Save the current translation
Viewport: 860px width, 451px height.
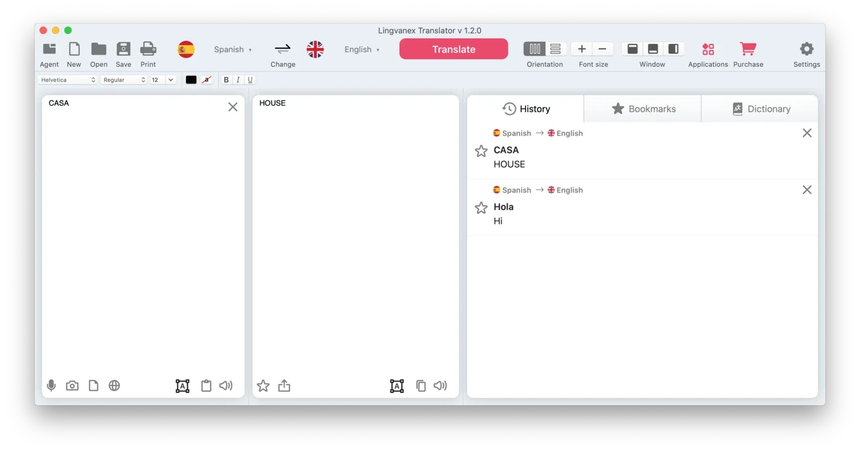point(124,49)
